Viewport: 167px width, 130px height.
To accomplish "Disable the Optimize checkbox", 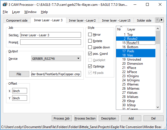I will pos(90,66).
